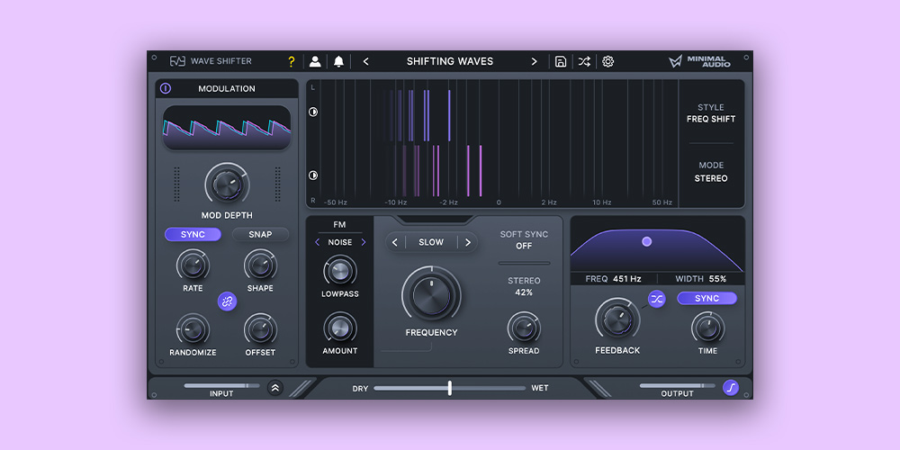The height and width of the screenshot is (450, 900).
Task: Click the MOD DEPTH knob
Action: (x=228, y=184)
